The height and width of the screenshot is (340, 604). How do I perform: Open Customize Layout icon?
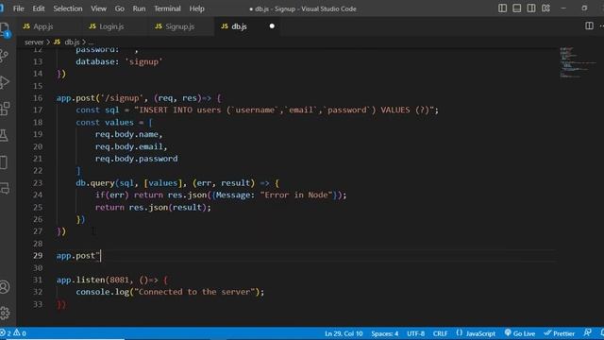point(545,8)
